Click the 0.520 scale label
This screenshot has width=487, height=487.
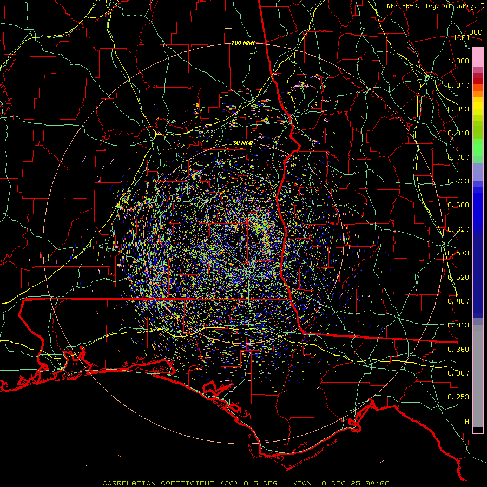click(458, 278)
